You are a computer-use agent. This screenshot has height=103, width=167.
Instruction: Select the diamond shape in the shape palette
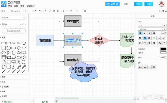[x=19, y=48]
